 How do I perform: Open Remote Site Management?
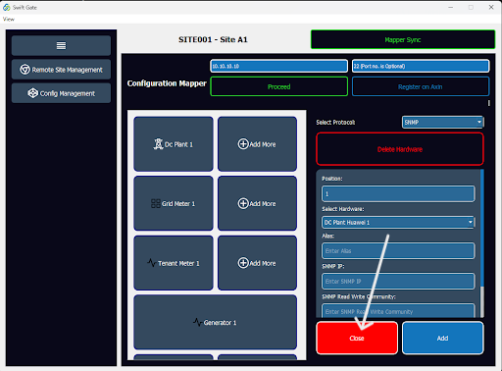(61, 70)
